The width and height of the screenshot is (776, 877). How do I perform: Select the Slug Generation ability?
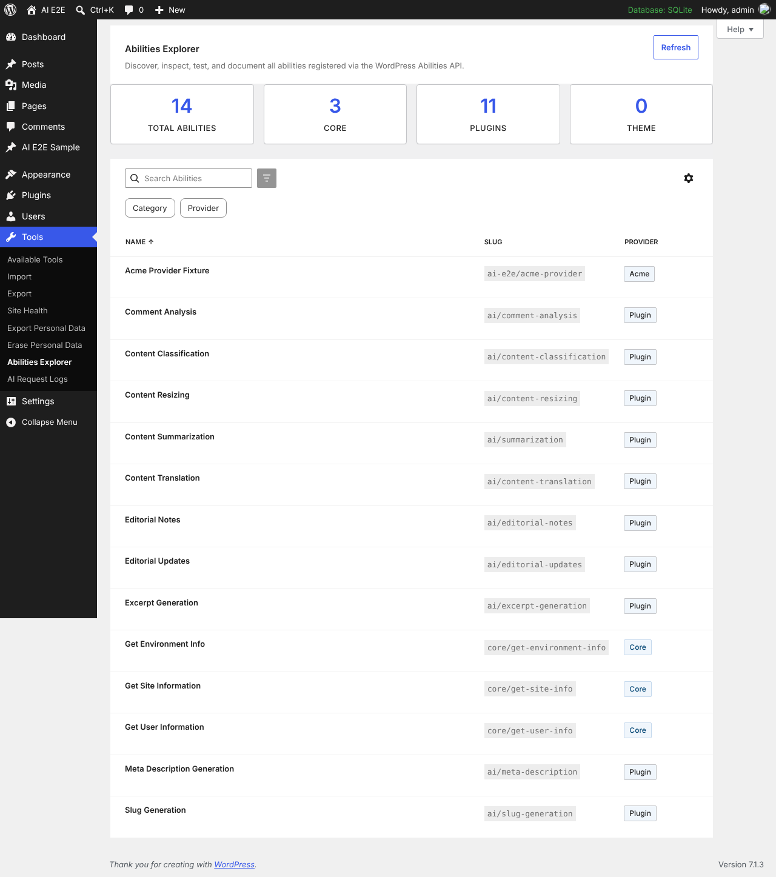tap(155, 810)
